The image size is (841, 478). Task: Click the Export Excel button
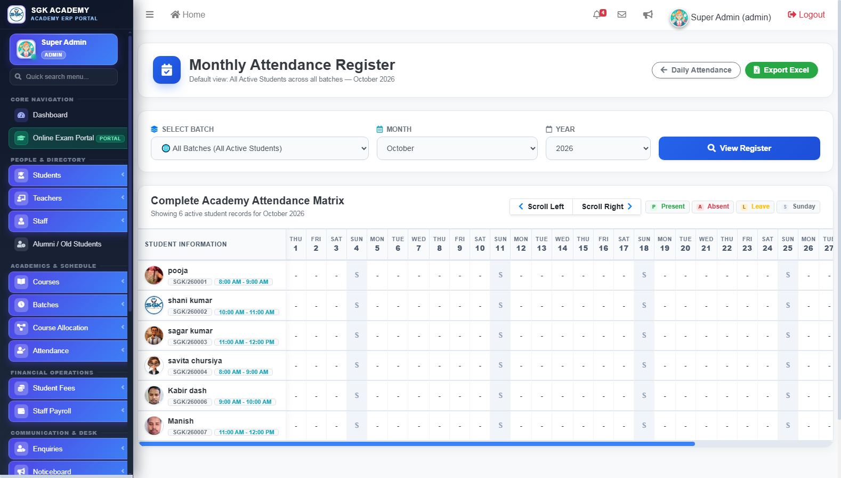tap(781, 70)
